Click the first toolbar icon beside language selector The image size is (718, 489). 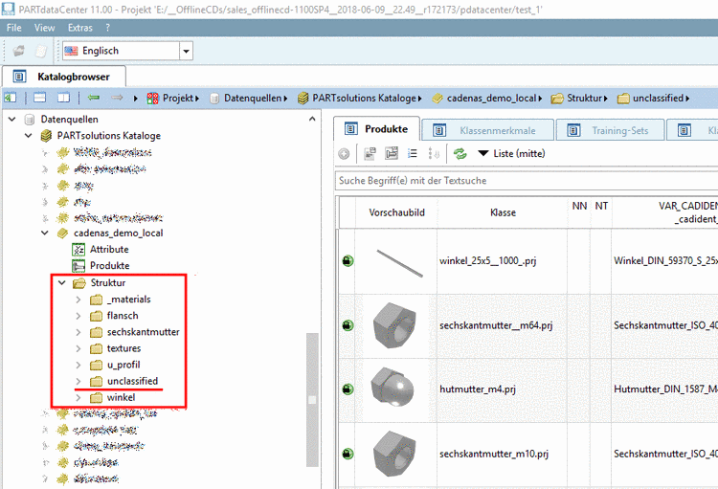point(19,51)
